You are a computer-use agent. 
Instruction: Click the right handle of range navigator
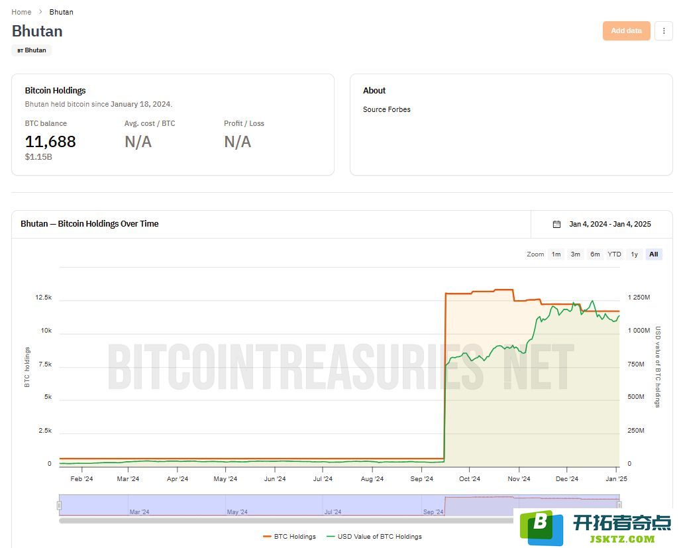(x=619, y=505)
